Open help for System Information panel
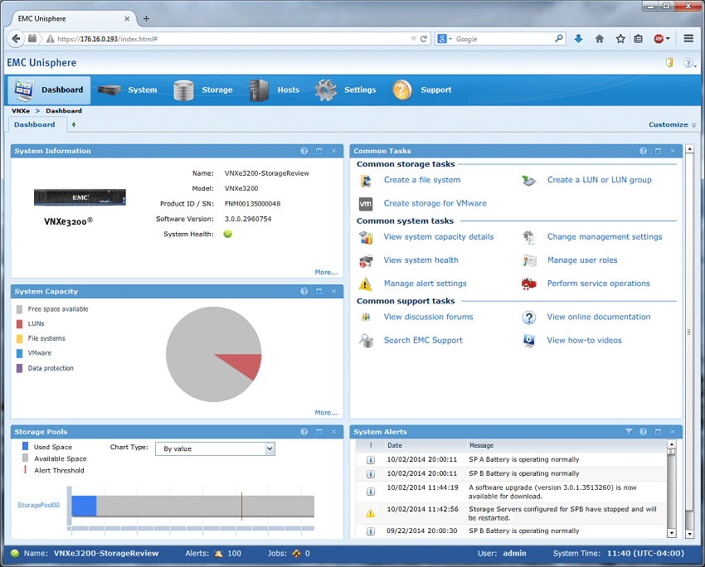 [x=304, y=151]
